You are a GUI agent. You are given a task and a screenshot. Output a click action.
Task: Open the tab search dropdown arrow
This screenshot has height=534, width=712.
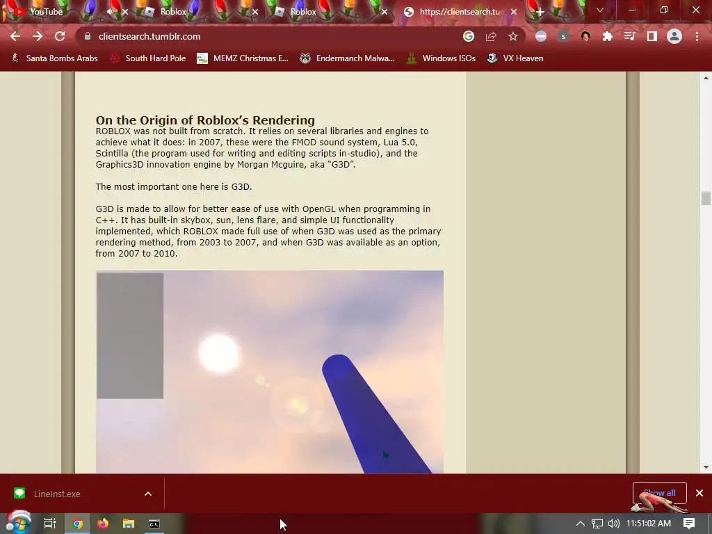point(600,10)
